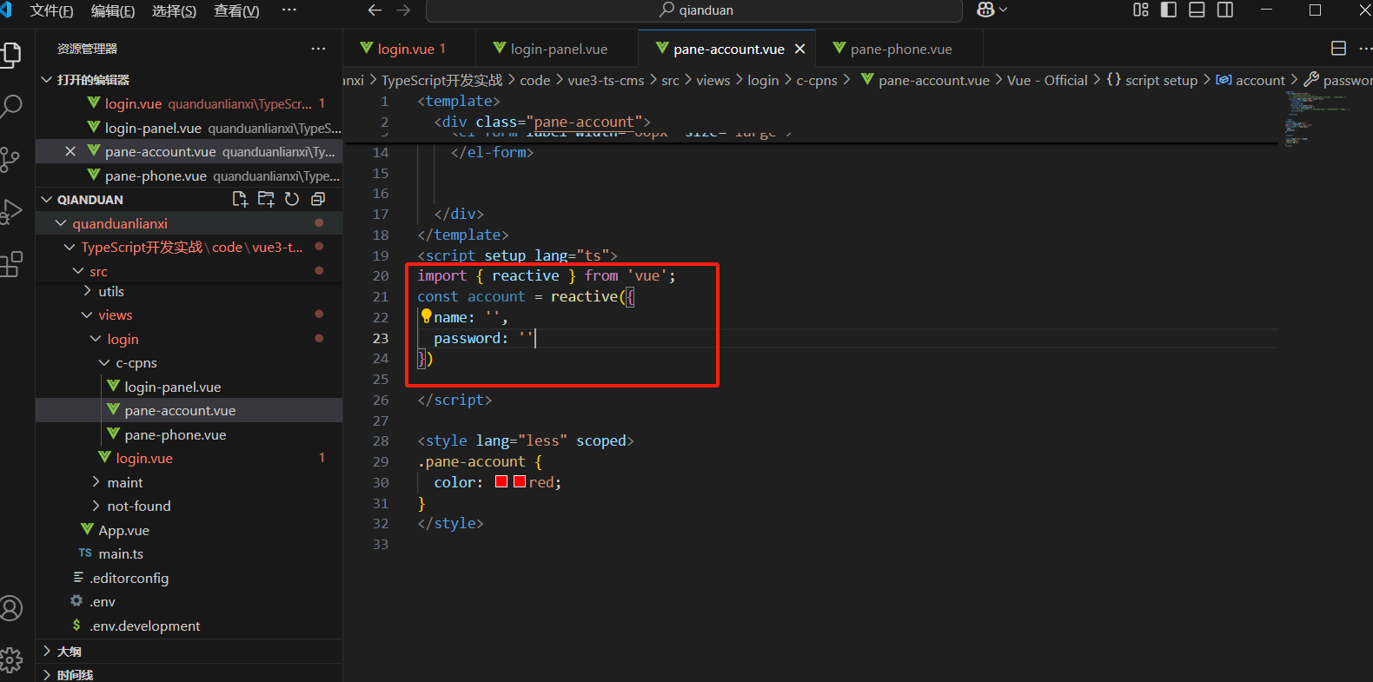Viewport: 1373px width, 682px height.
Task: Collapse the QIANDUAN workspace section
Action: [x=46, y=199]
